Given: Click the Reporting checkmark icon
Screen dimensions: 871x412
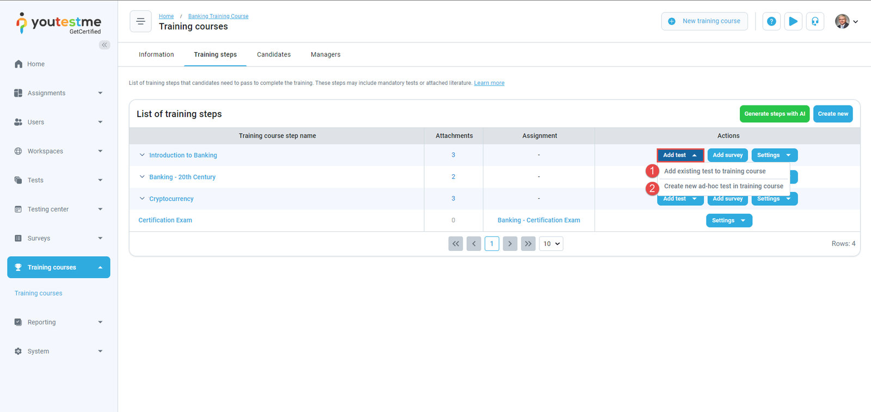Looking at the screenshot, I should 19,322.
